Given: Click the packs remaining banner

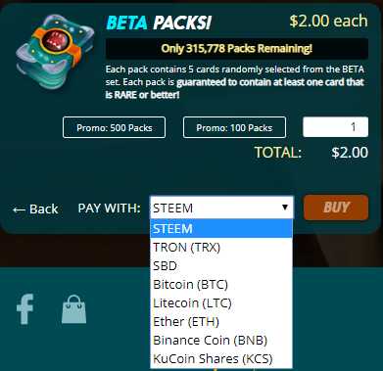Looking at the screenshot, I should coord(237,49).
